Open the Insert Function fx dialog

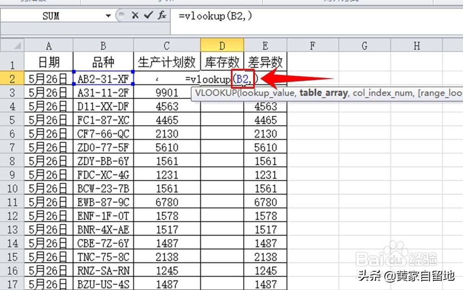click(162, 15)
